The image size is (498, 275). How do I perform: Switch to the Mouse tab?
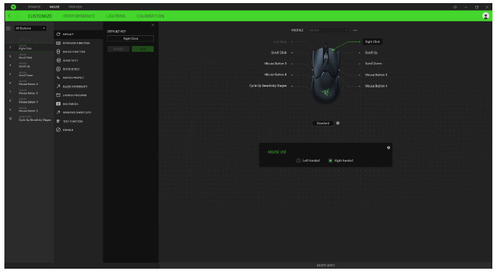pyautogui.click(x=54, y=7)
